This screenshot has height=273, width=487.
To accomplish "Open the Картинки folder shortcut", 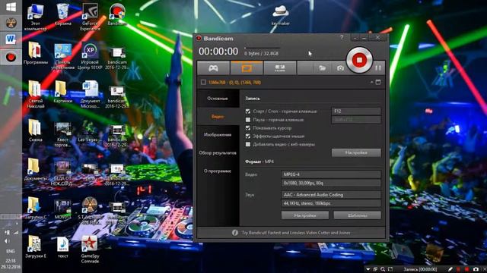I will tap(62, 92).
